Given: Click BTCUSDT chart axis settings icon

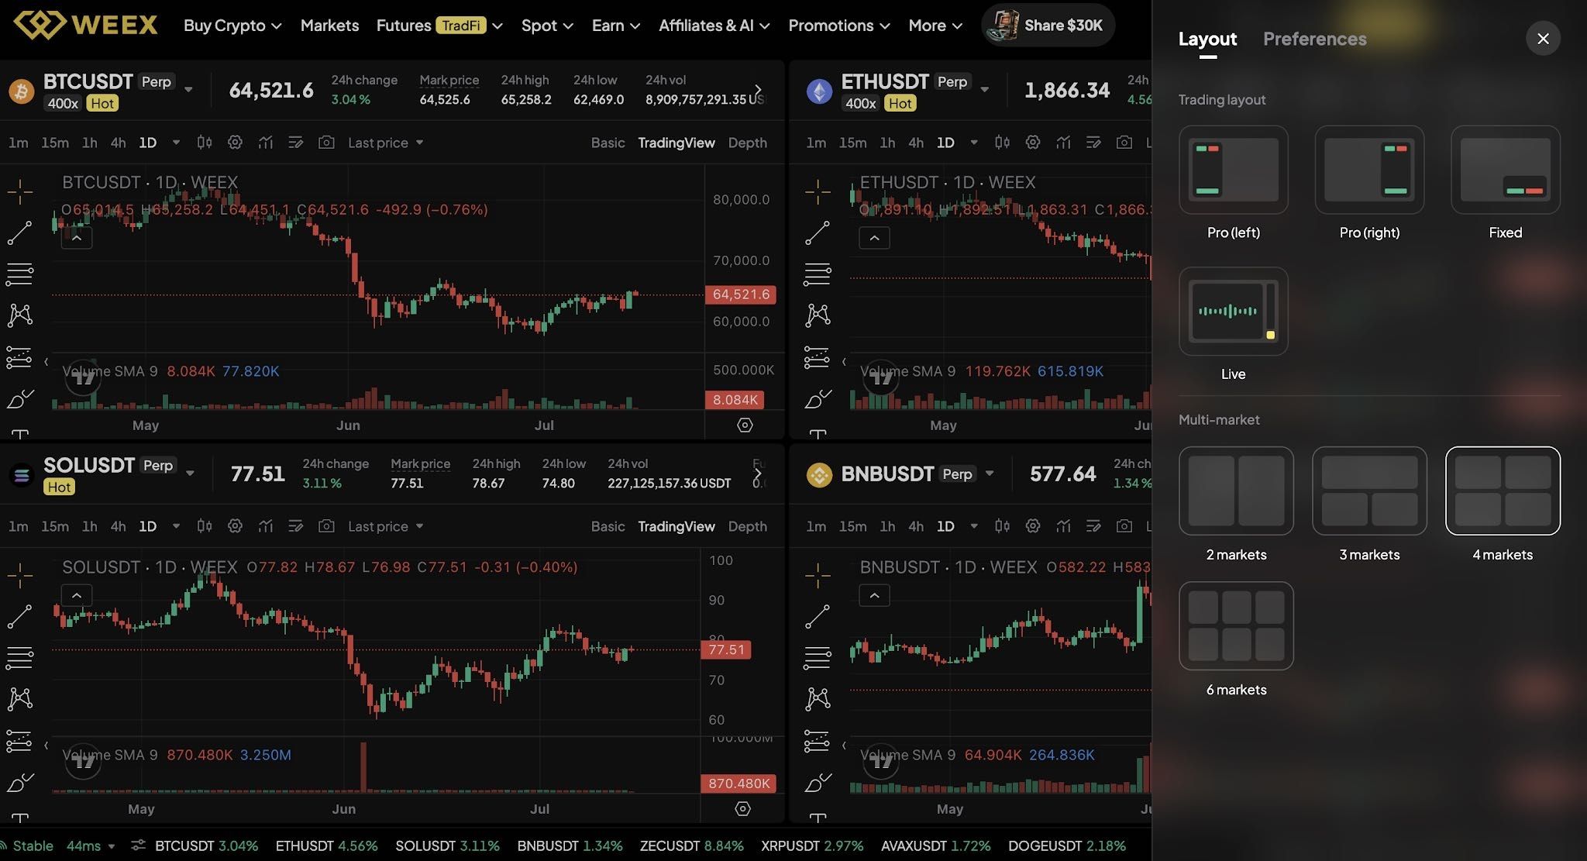Looking at the screenshot, I should tap(745, 425).
